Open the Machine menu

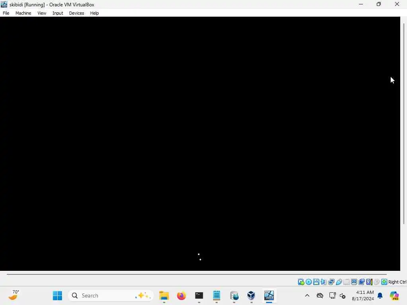point(23,13)
